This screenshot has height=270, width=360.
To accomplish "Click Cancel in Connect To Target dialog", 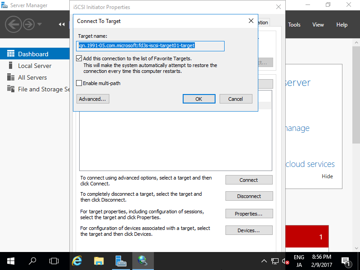I will (x=236, y=99).
